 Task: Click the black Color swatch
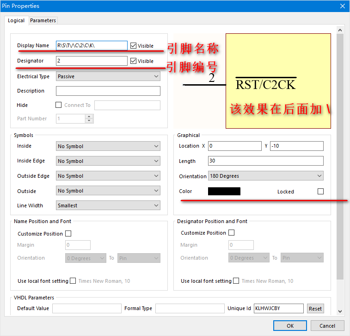coord(224,191)
